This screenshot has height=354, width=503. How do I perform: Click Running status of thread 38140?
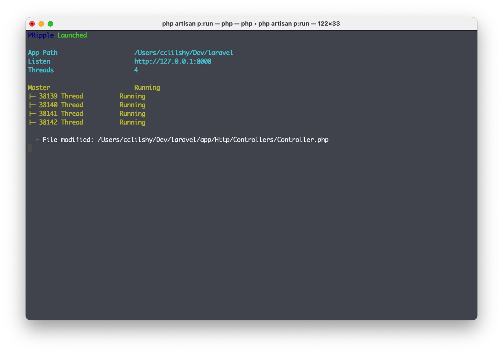click(x=132, y=105)
